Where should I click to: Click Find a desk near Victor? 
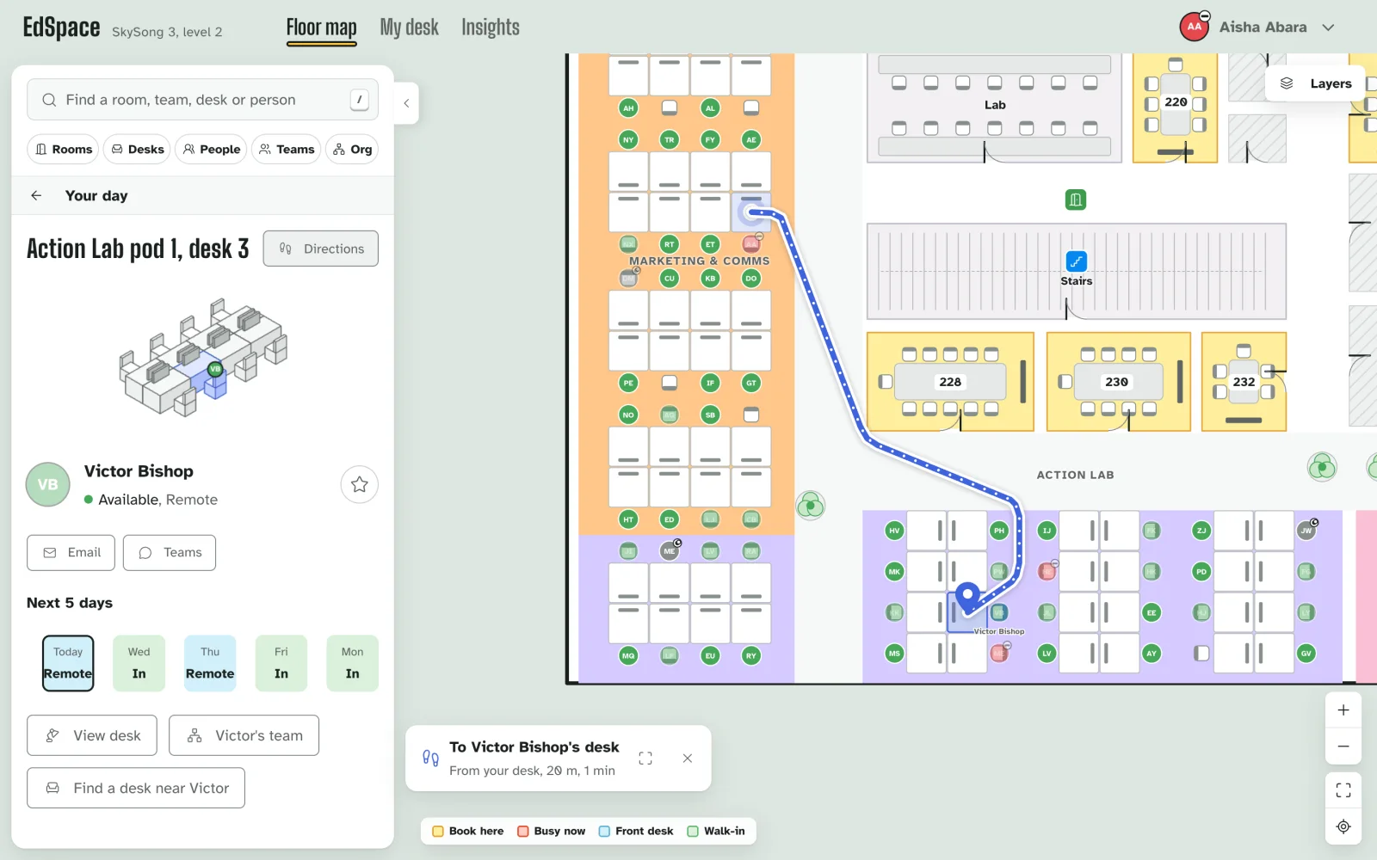pos(136,789)
